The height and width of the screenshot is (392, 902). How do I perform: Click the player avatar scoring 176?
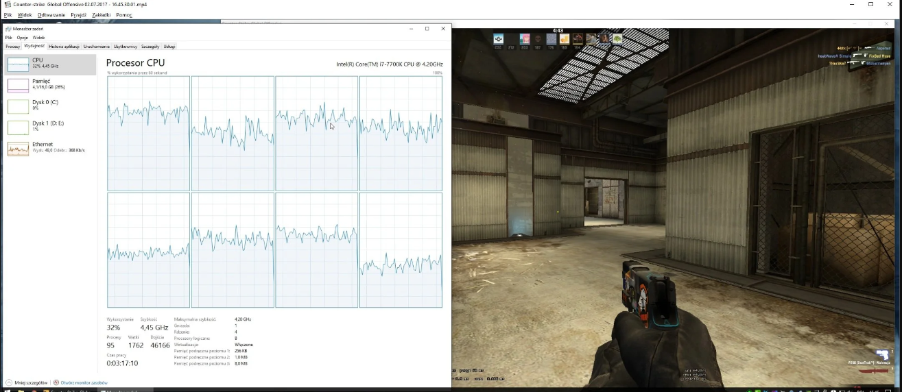click(x=551, y=39)
